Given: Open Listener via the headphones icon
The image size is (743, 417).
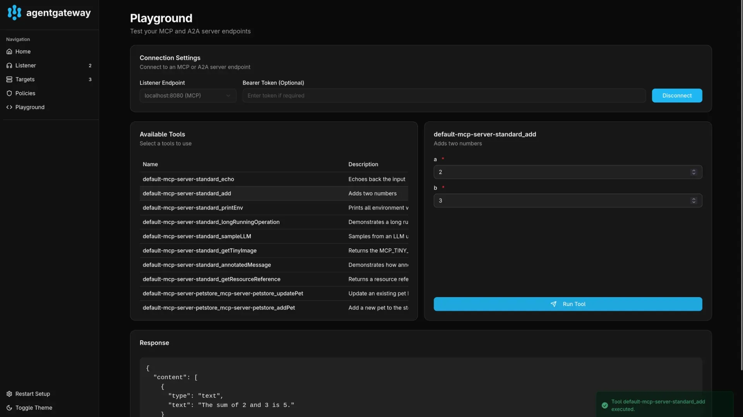Looking at the screenshot, I should click(x=9, y=65).
